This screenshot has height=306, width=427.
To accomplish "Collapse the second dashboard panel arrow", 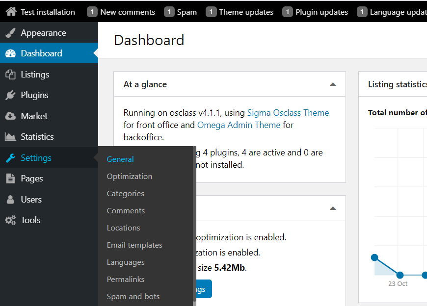I will tap(333, 208).
